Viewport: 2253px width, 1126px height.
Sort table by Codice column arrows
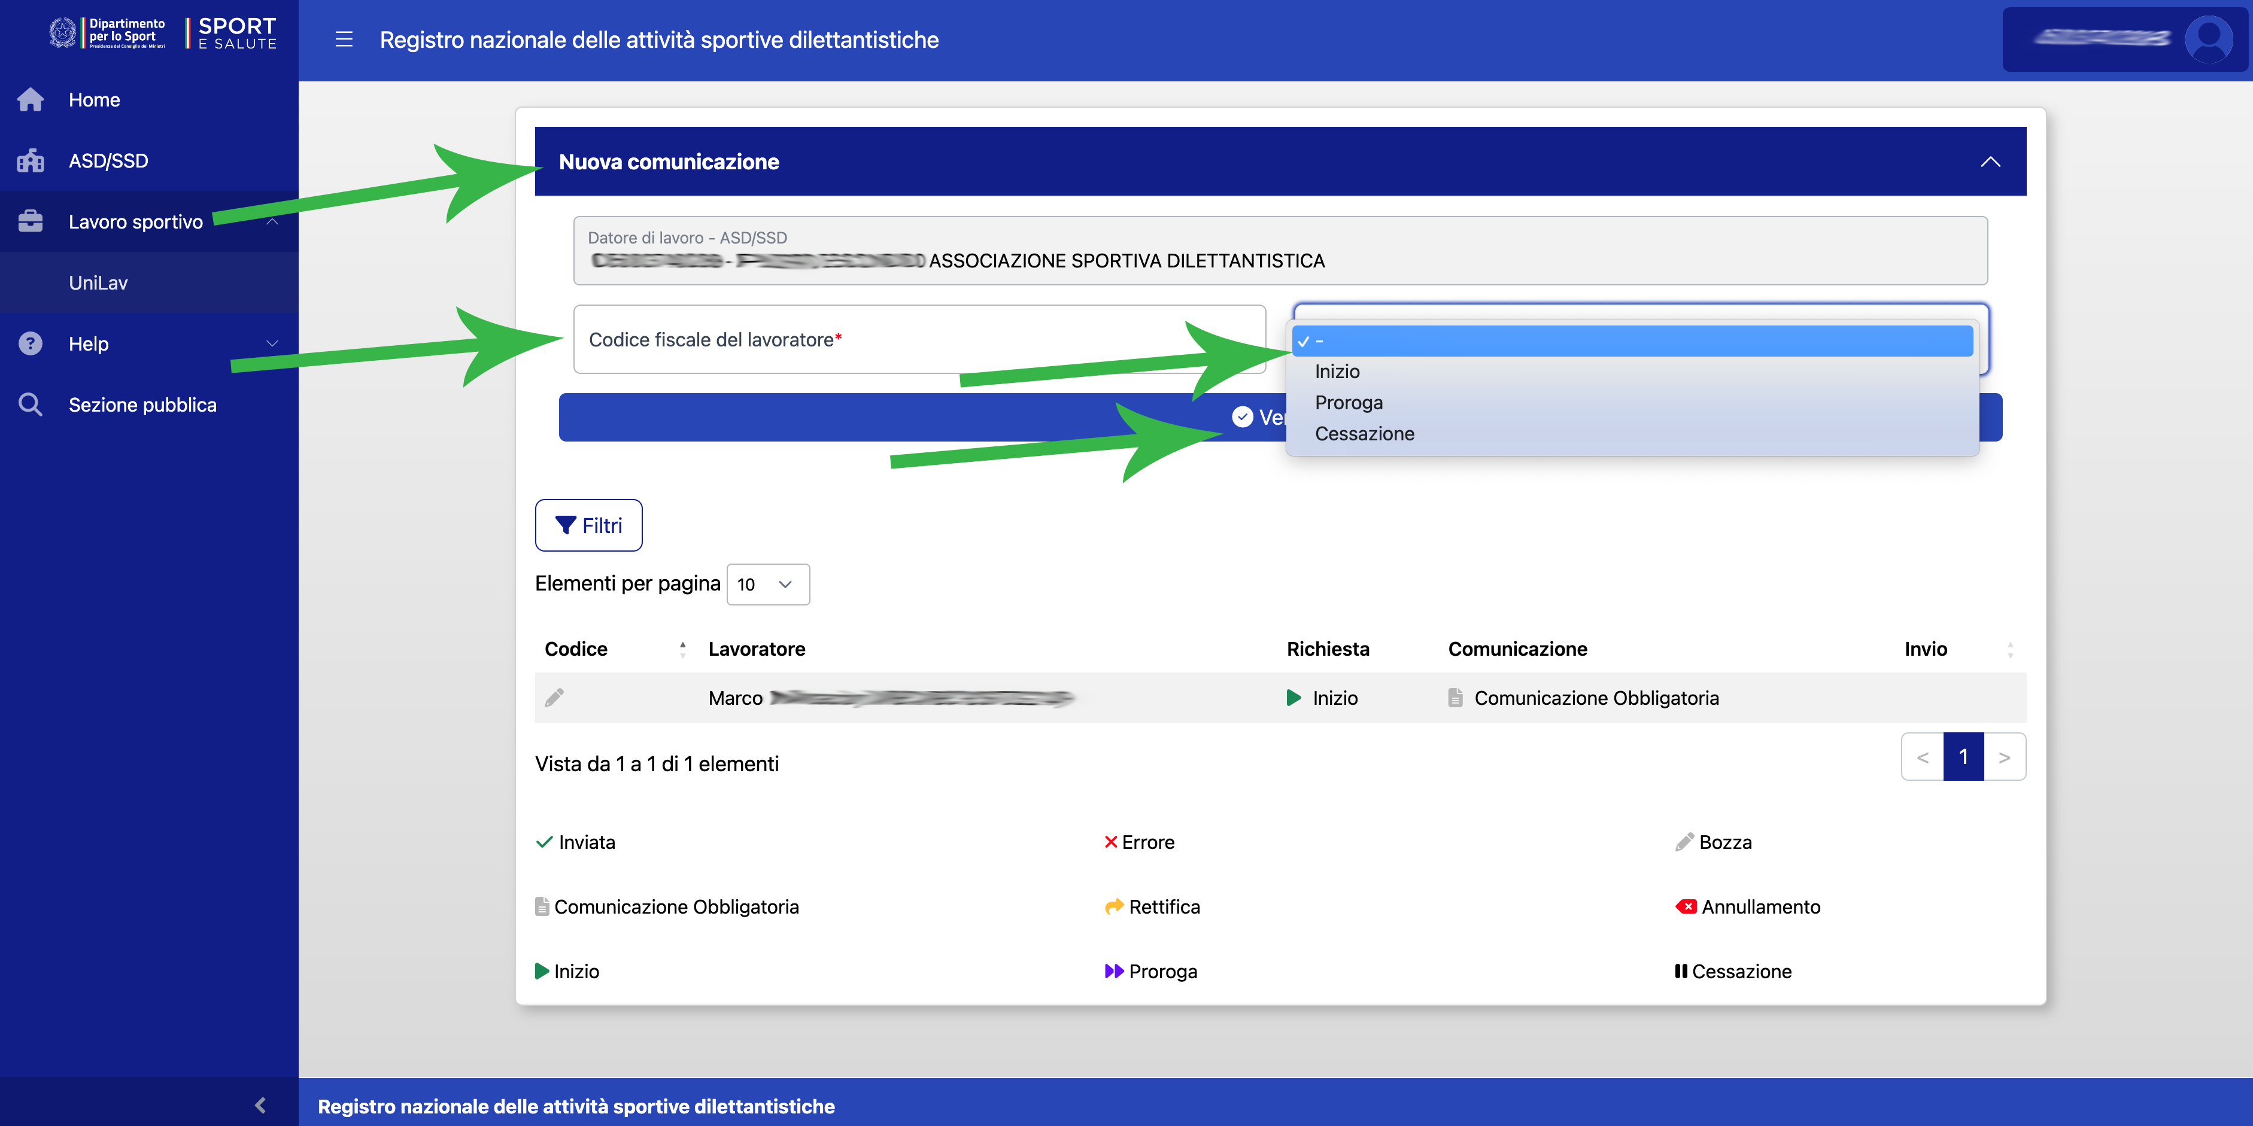[x=682, y=649]
